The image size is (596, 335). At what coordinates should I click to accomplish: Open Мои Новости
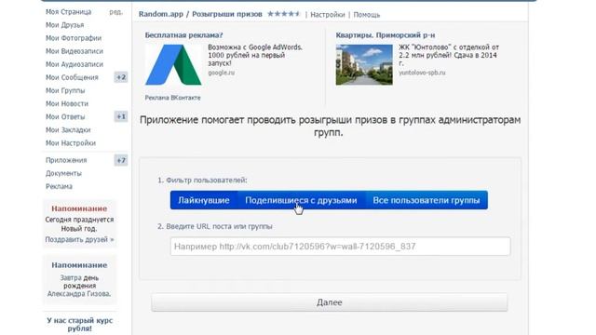(x=67, y=103)
